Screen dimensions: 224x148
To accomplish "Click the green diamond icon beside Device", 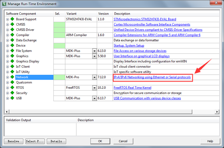I will (x=13, y=46).
